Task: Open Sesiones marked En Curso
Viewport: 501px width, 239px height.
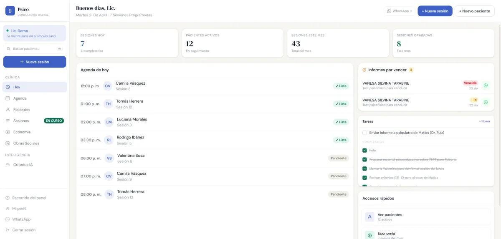Action: [x=21, y=121]
